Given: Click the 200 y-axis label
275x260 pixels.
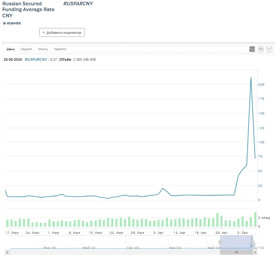Looking at the screenshot, I should click(261, 84).
